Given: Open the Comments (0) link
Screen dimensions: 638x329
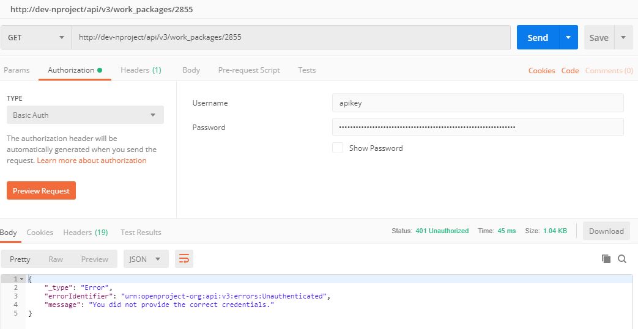Looking at the screenshot, I should [609, 70].
